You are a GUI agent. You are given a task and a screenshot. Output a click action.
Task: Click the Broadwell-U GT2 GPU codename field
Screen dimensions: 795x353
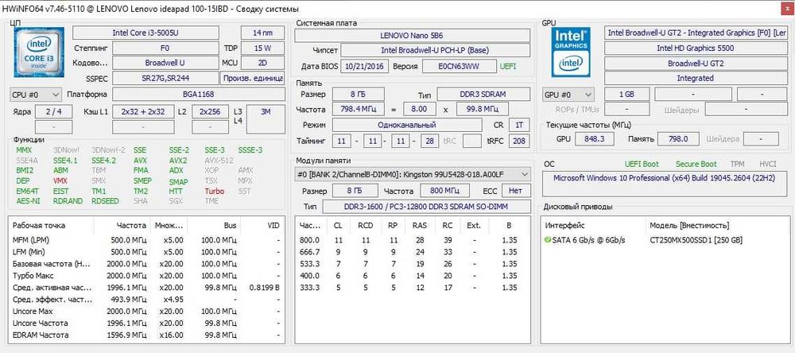point(695,64)
